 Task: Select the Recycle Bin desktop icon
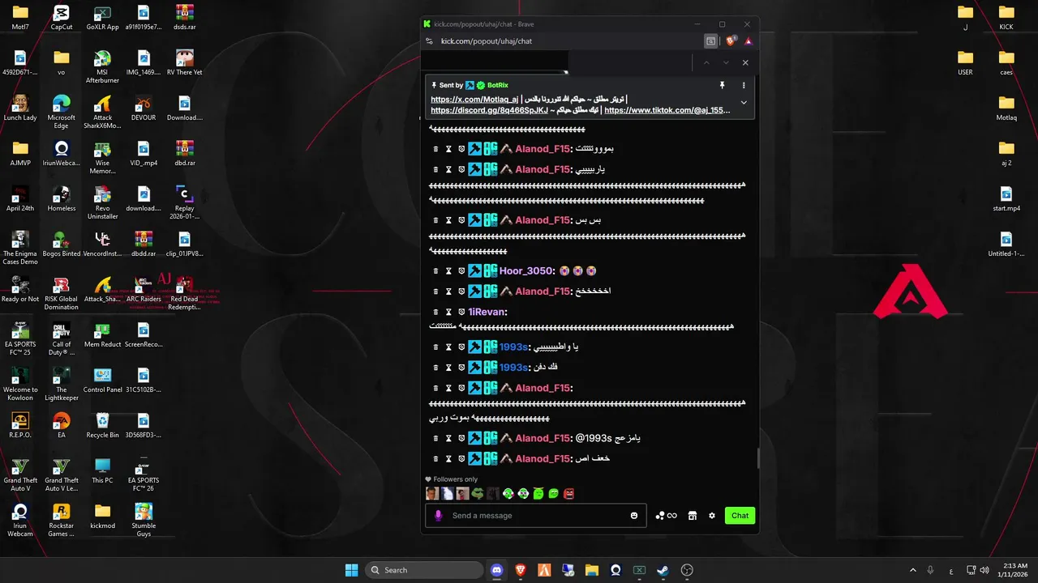tap(102, 424)
